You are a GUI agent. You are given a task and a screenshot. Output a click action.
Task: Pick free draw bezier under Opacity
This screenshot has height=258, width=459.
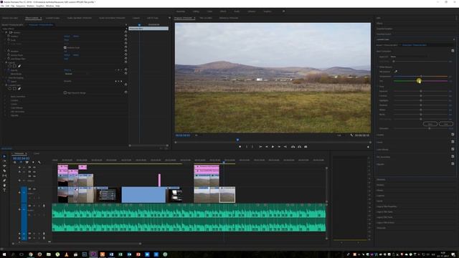(19, 66)
